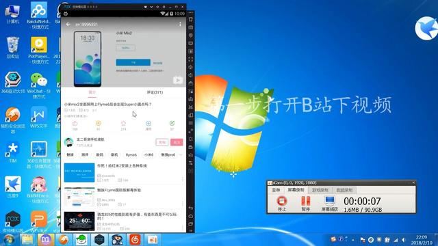Open the recommended video about 红米2 systems
This screenshot has height=246, width=438.
[122, 165]
